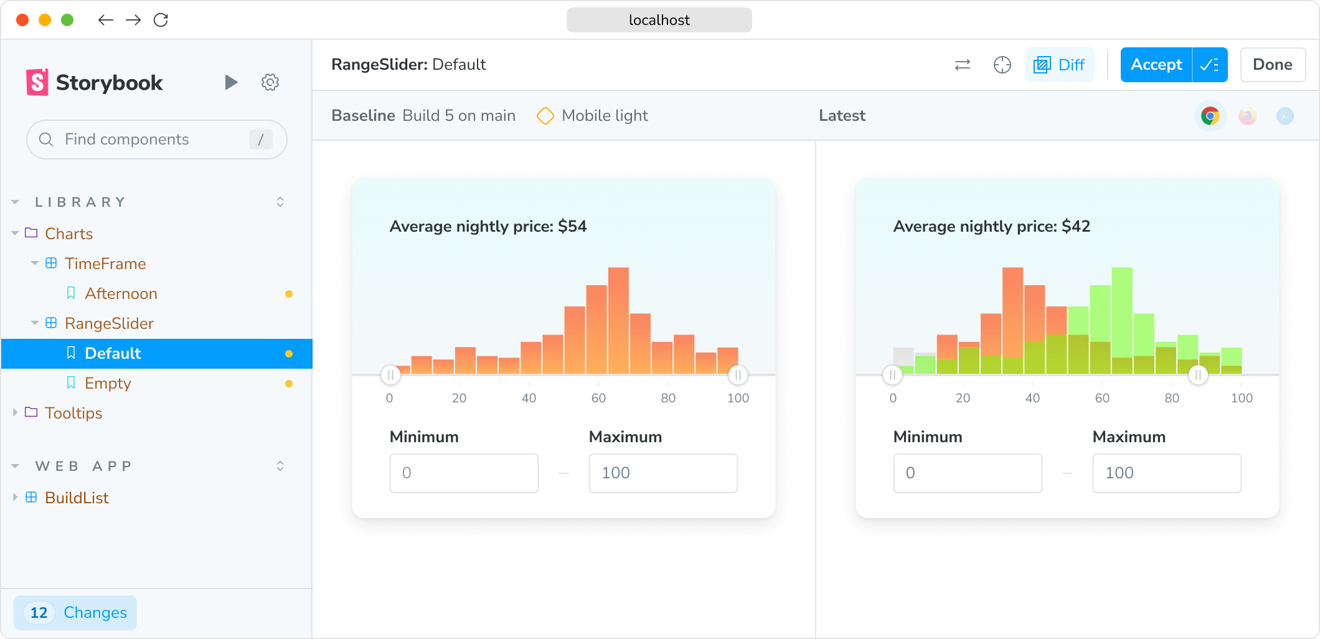Open Storybook settings gear icon
1320x639 pixels.
[x=270, y=82]
